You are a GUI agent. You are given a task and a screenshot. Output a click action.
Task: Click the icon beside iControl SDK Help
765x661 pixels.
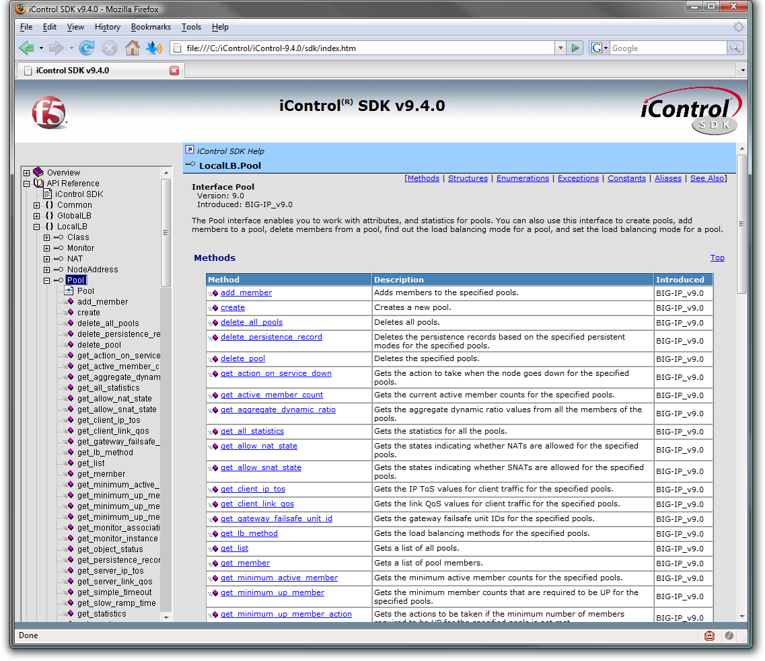[x=190, y=150]
